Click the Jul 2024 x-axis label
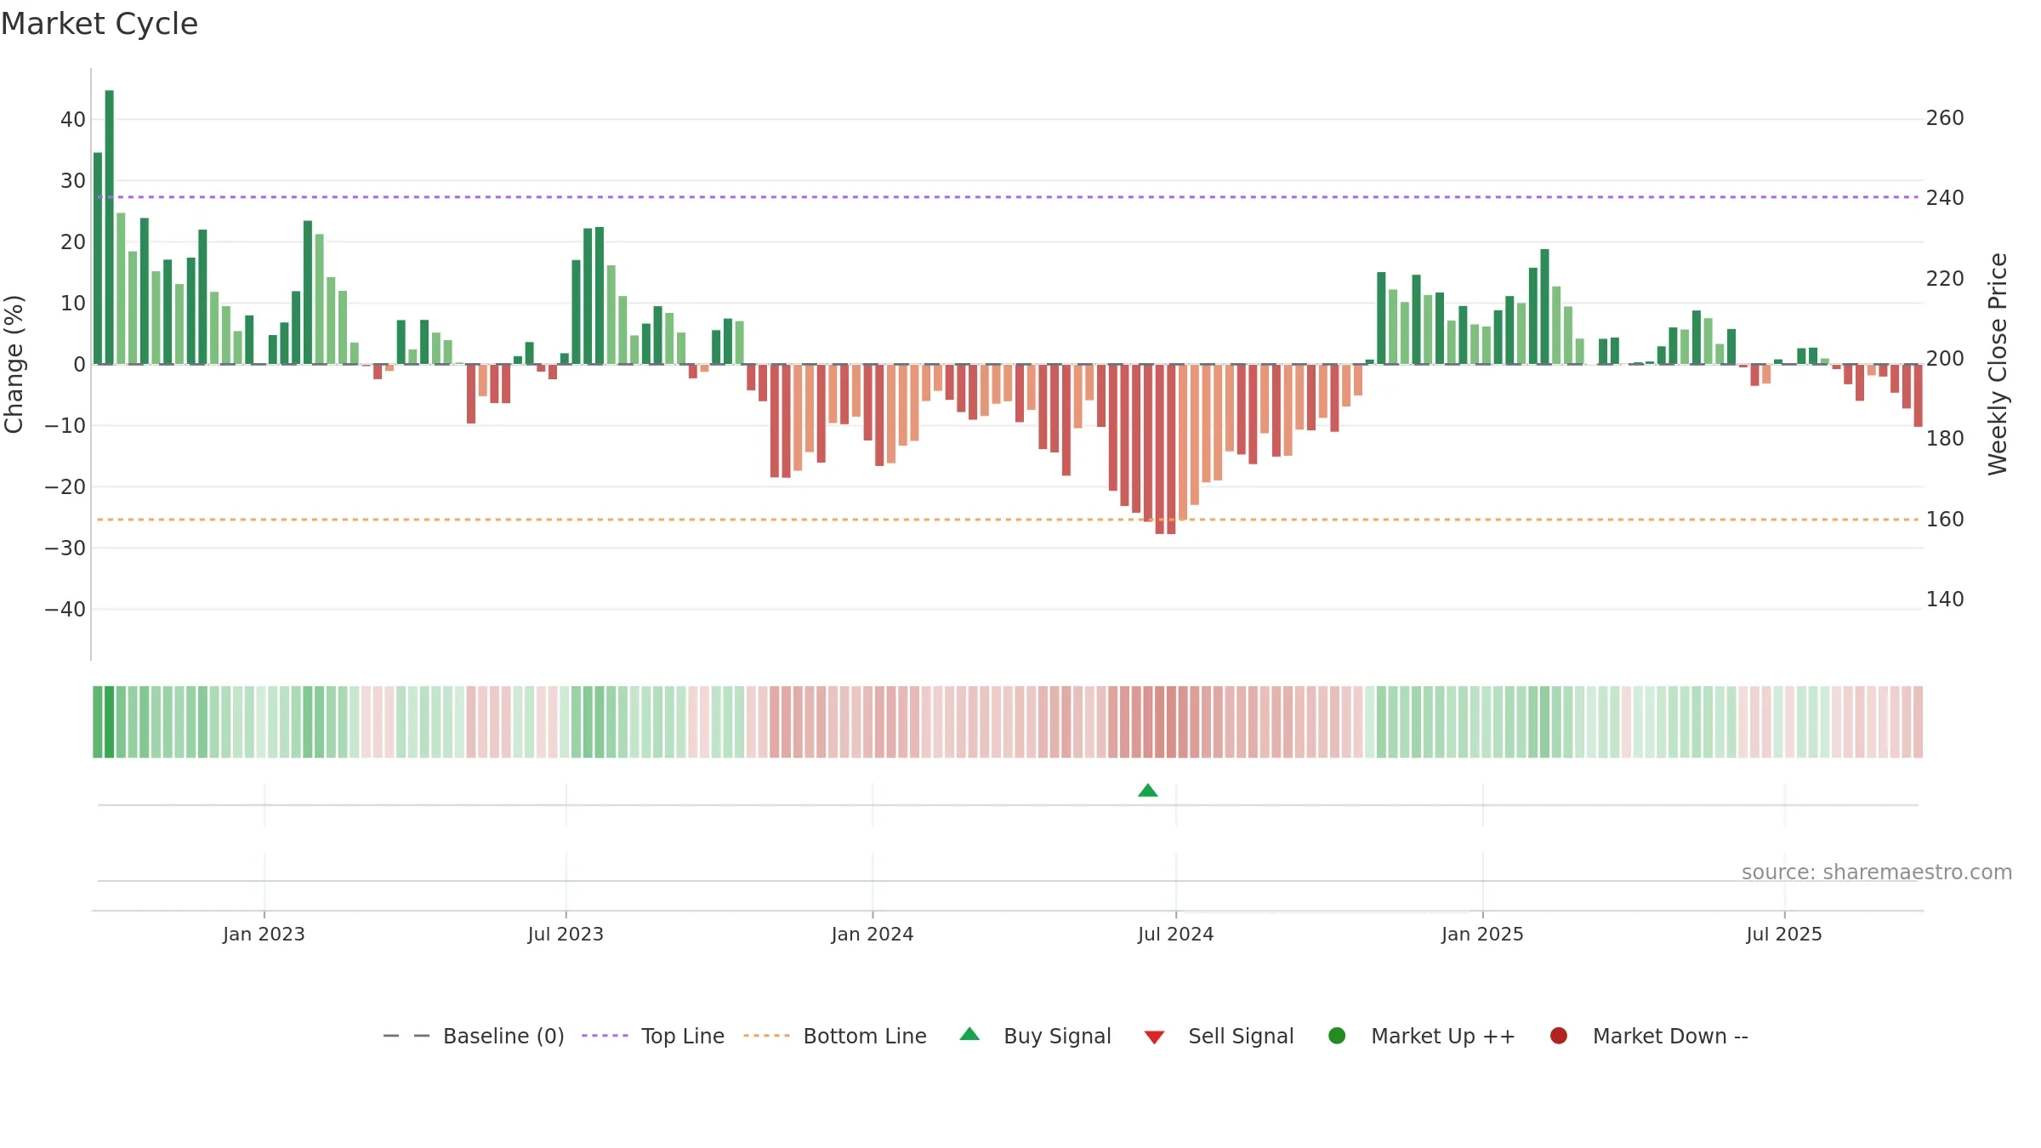 coord(1176,934)
